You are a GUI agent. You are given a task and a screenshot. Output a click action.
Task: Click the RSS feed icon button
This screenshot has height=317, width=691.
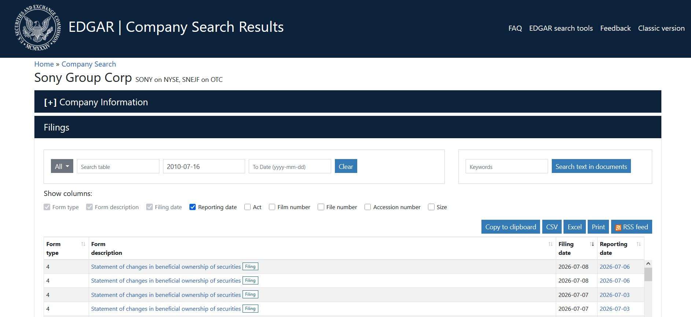tap(632, 227)
